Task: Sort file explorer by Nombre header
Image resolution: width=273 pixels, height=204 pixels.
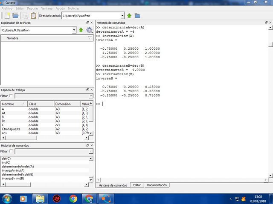Action: click(x=47, y=38)
